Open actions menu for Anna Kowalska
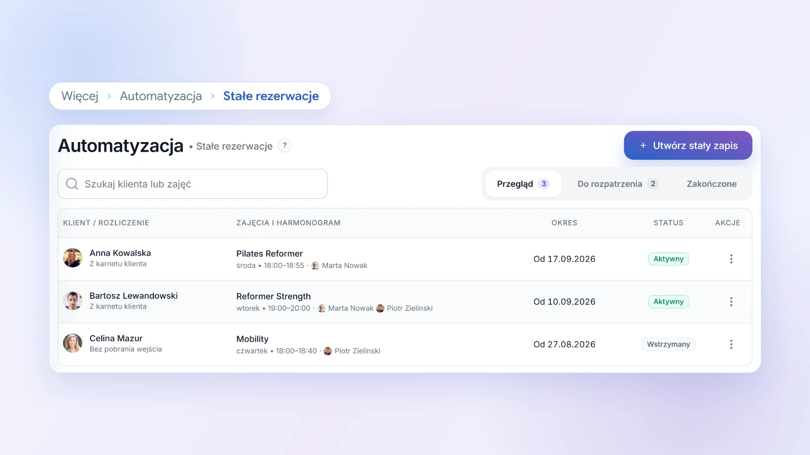The height and width of the screenshot is (455, 810). point(731,259)
